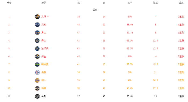Click the Memphis Grizzlies MEM logo
Screen dimensions: 188x102
point(37,25)
